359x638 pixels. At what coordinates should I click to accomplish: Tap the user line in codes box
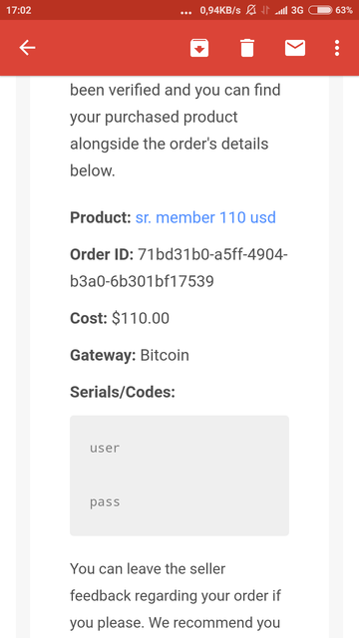[x=105, y=448]
